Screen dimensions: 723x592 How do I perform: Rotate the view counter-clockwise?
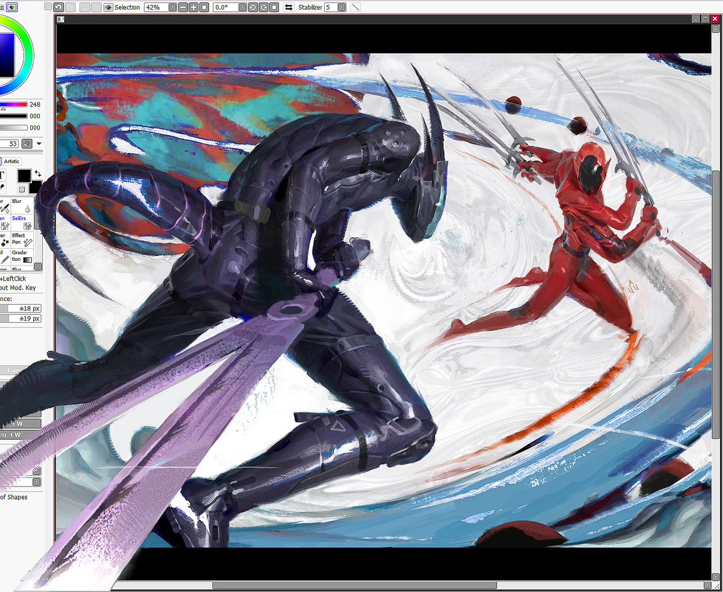point(252,7)
